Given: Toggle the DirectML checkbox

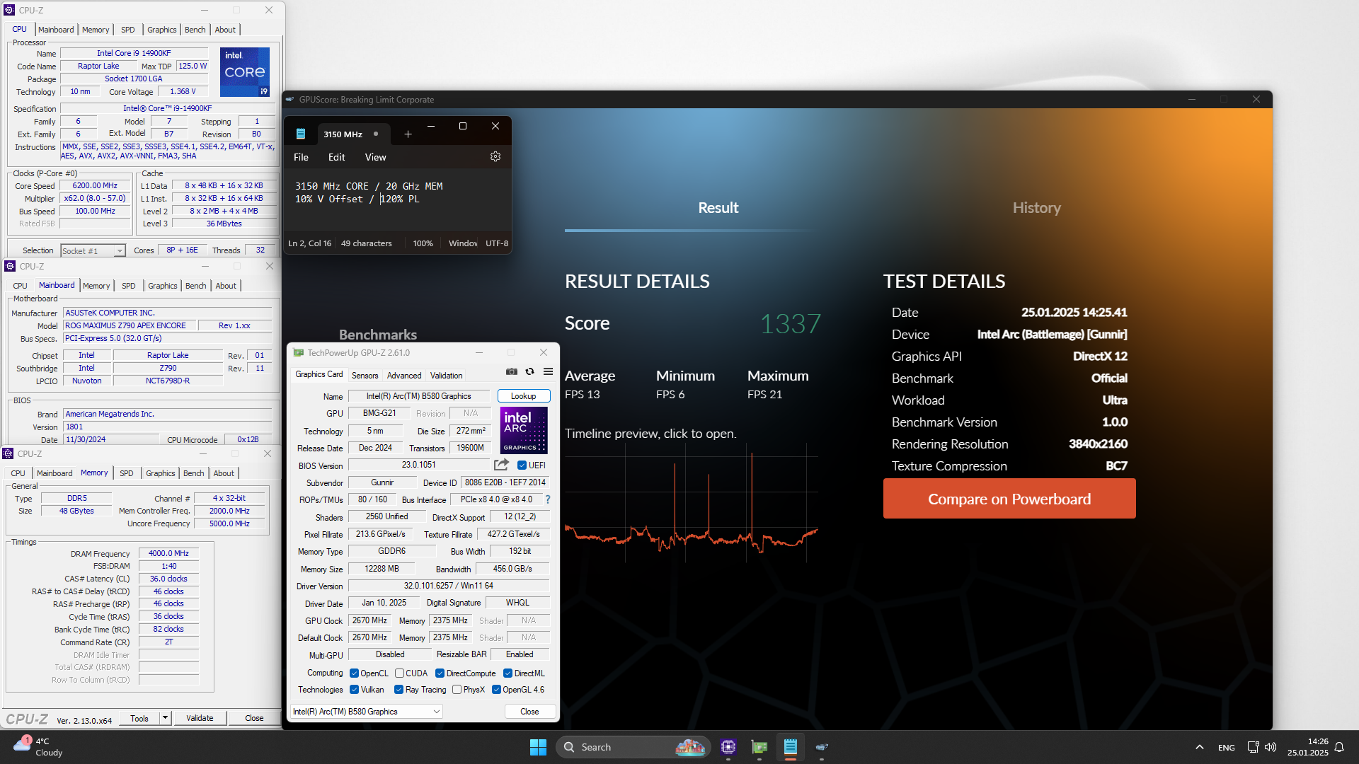Looking at the screenshot, I should point(508,673).
